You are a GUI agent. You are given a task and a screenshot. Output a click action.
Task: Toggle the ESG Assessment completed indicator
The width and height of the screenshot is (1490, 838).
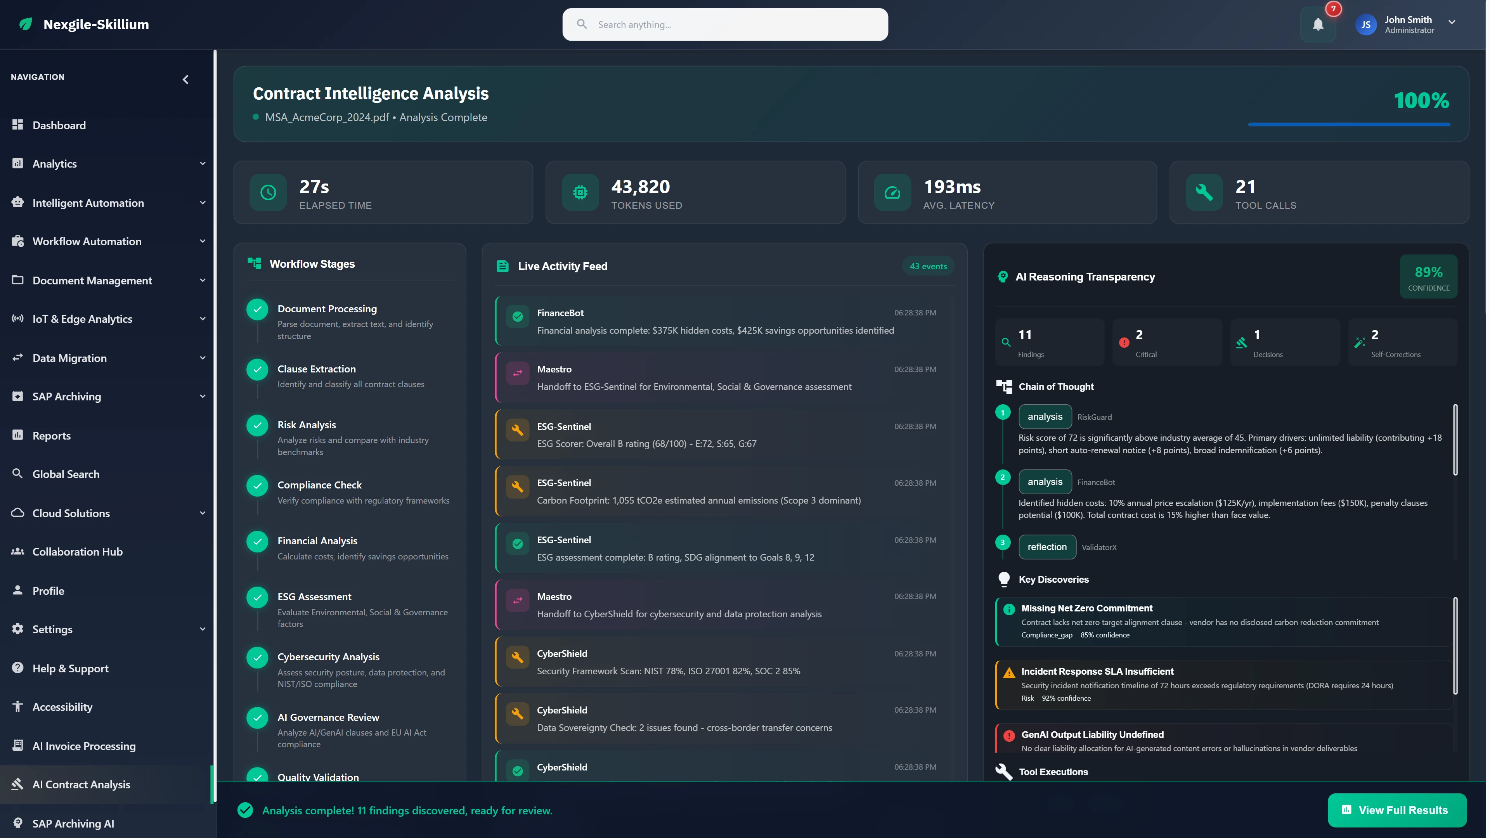(x=257, y=598)
